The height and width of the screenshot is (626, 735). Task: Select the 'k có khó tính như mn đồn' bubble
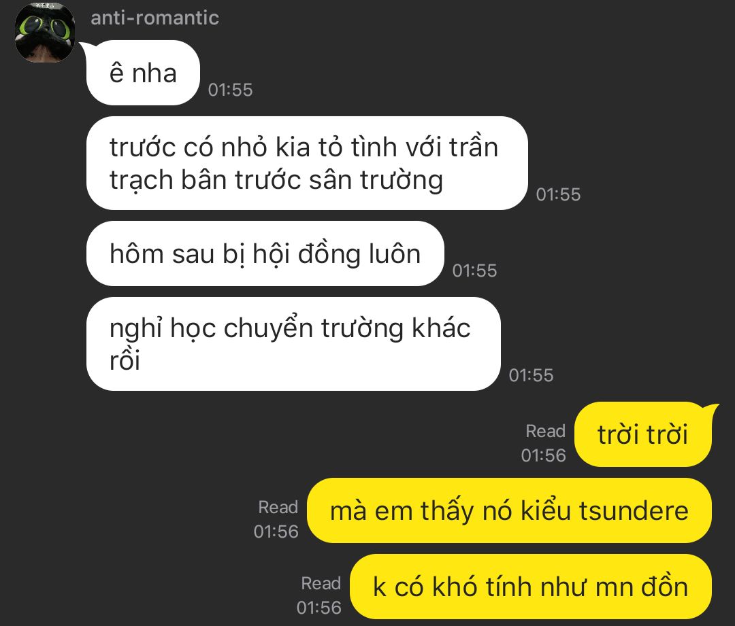[x=531, y=586]
